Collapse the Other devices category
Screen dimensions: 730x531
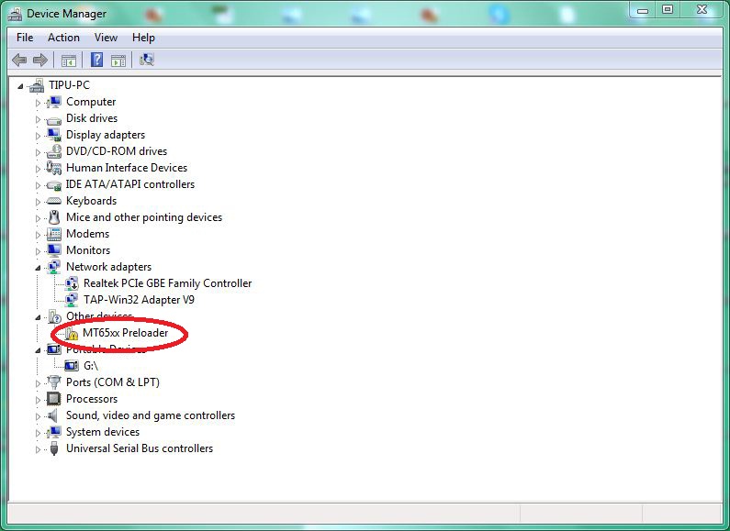tap(38, 317)
